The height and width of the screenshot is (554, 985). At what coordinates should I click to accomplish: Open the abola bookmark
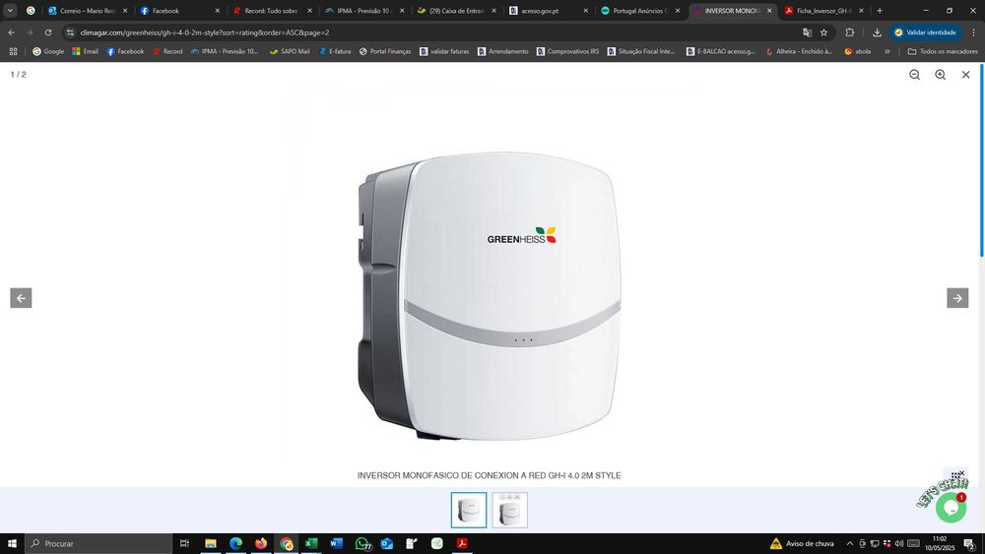tap(858, 51)
